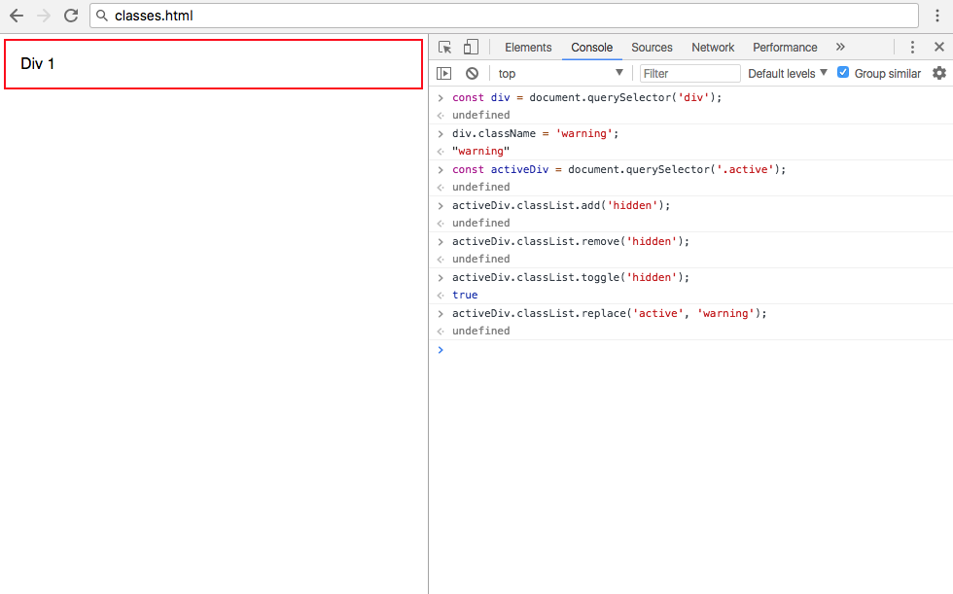Toggle the Group similar checkbox
953x594 pixels.
[x=843, y=73]
